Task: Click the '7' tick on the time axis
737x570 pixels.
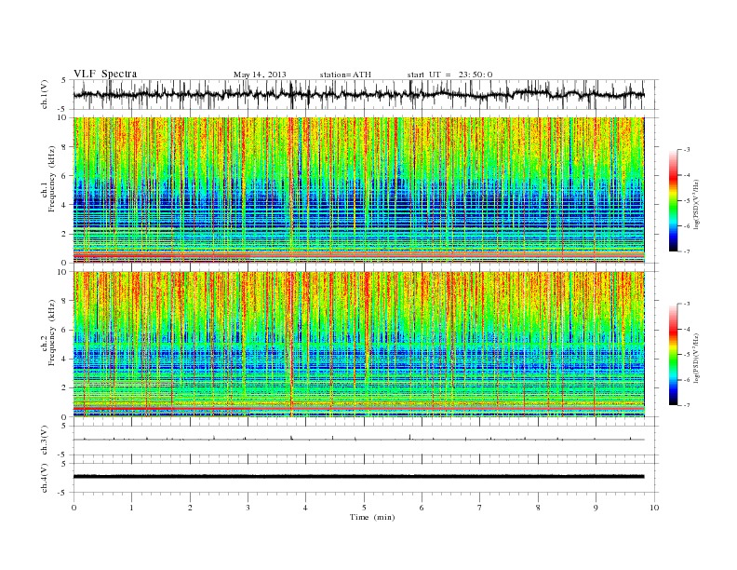Action: (x=480, y=508)
